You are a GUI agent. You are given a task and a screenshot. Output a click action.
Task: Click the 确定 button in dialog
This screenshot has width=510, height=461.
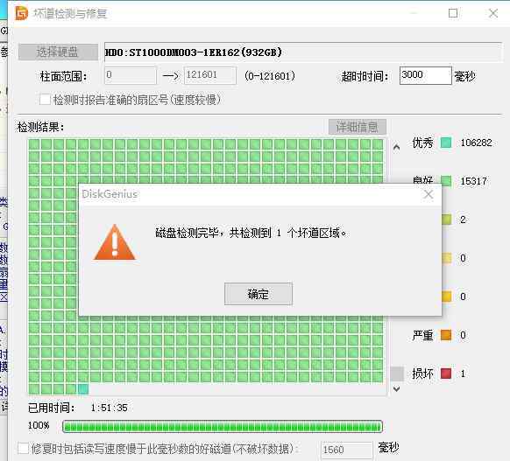[x=259, y=294]
